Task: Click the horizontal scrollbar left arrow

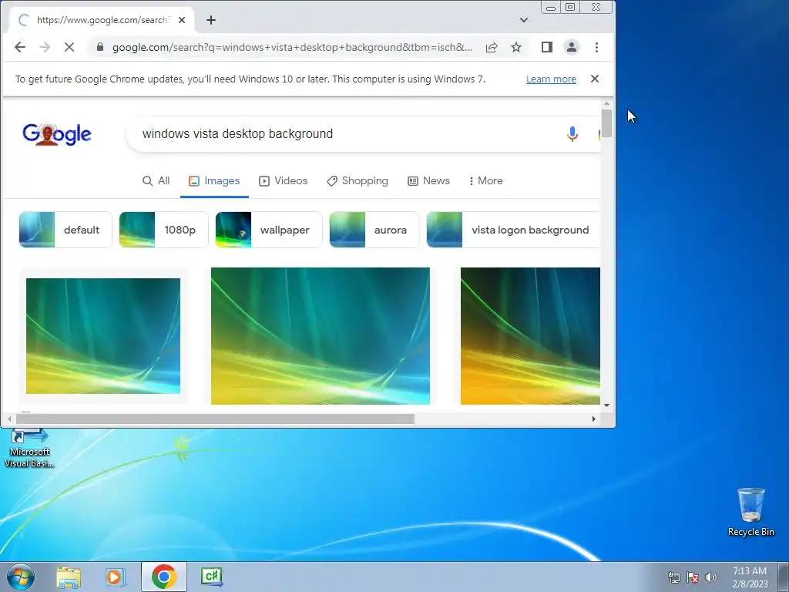Action: pyautogui.click(x=9, y=419)
